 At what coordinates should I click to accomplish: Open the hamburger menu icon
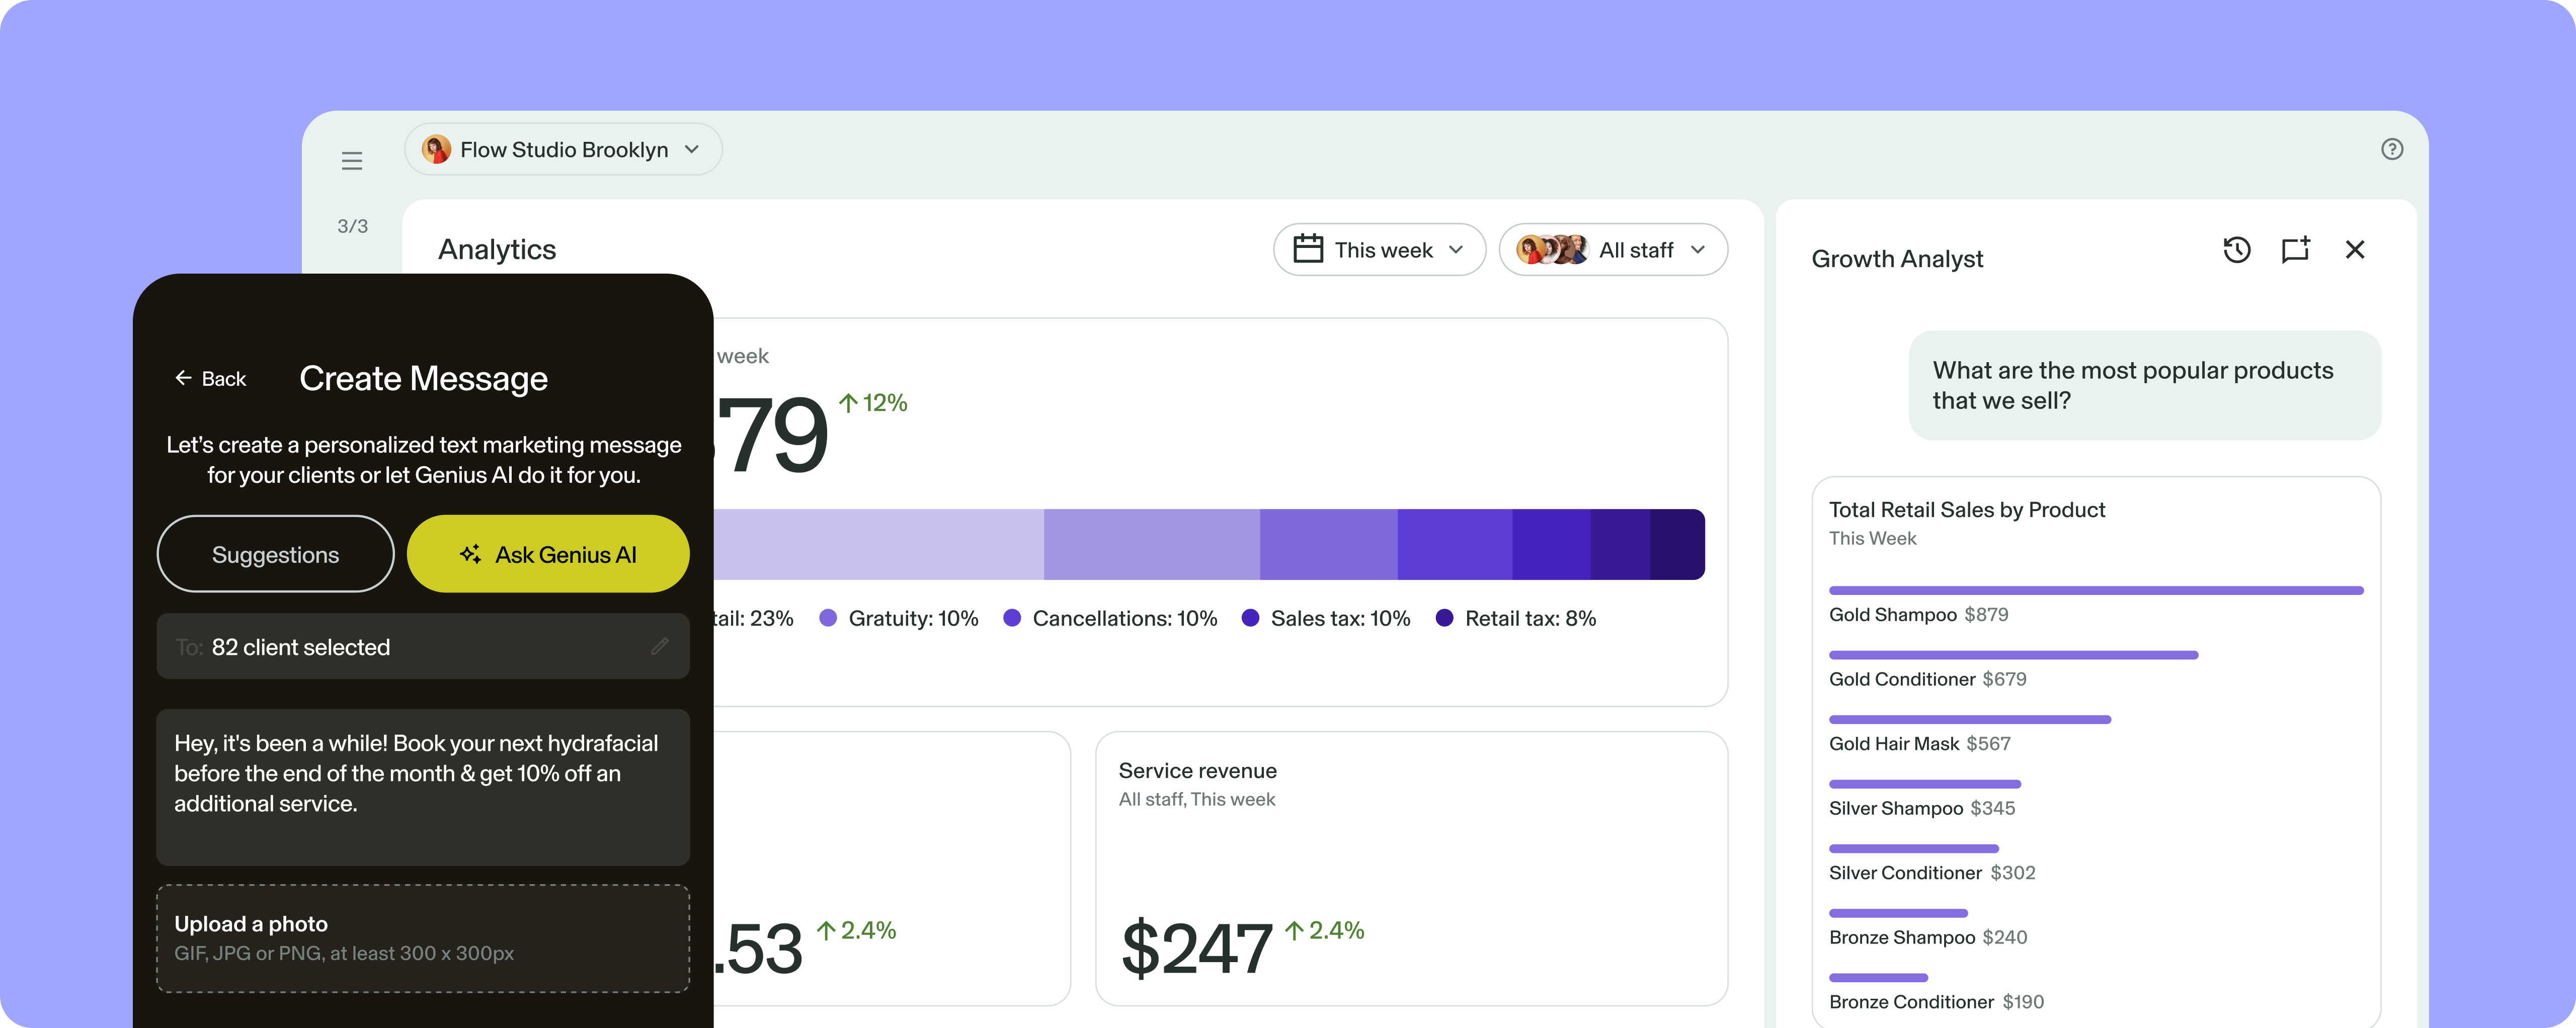pos(352,161)
